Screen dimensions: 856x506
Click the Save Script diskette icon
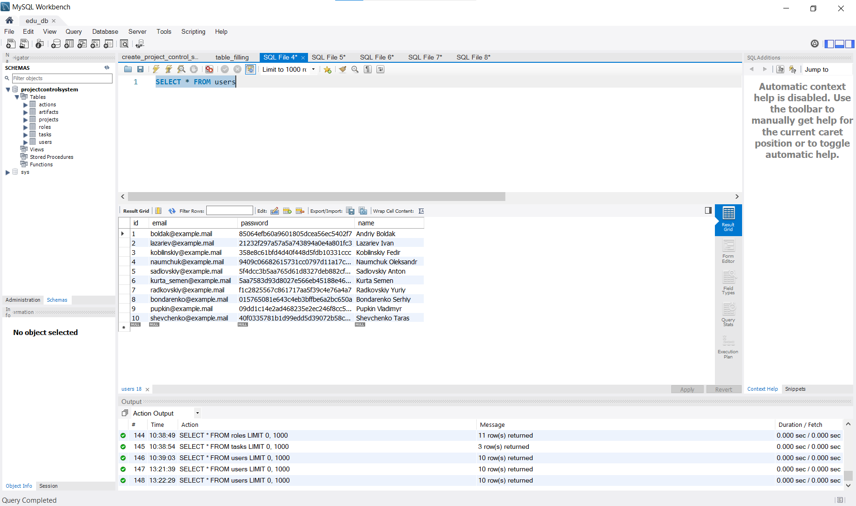140,69
